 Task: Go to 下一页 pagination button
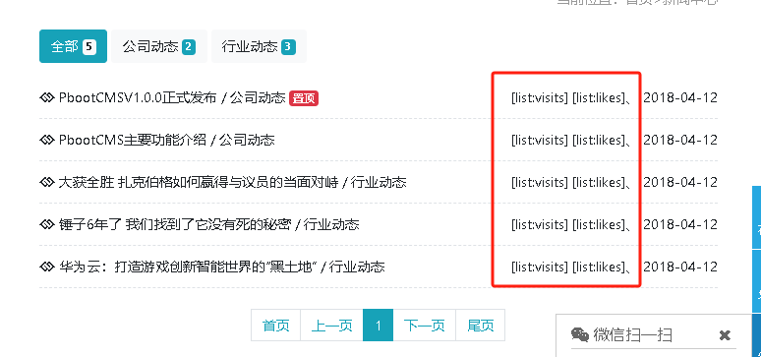tap(424, 326)
